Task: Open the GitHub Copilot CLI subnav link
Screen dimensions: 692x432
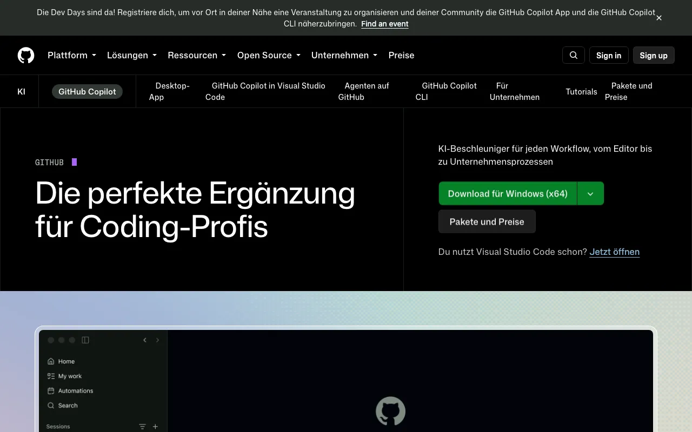Action: (446, 91)
